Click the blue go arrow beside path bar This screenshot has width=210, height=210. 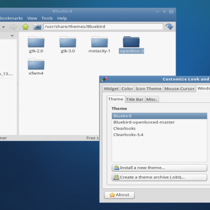pyautogui.click(x=169, y=27)
